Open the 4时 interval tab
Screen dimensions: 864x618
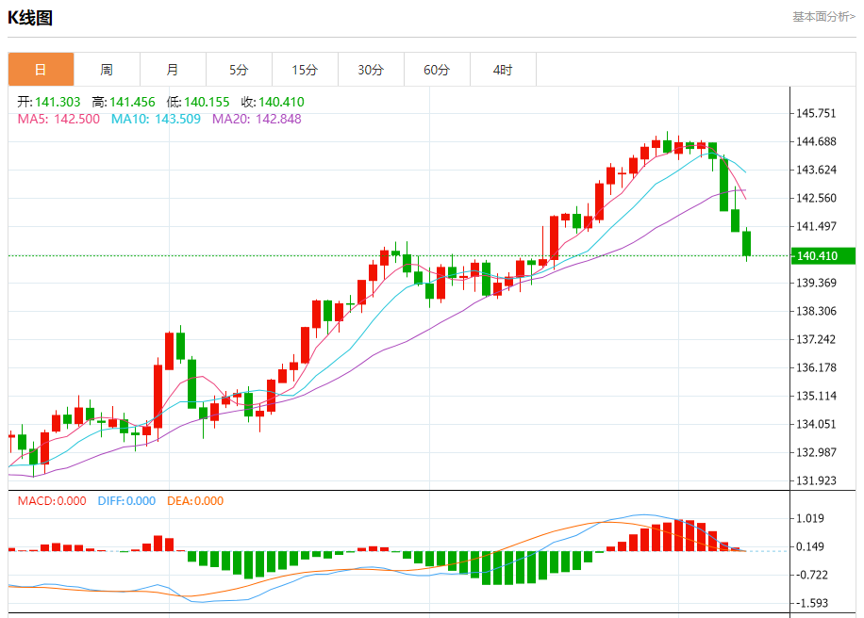point(503,70)
